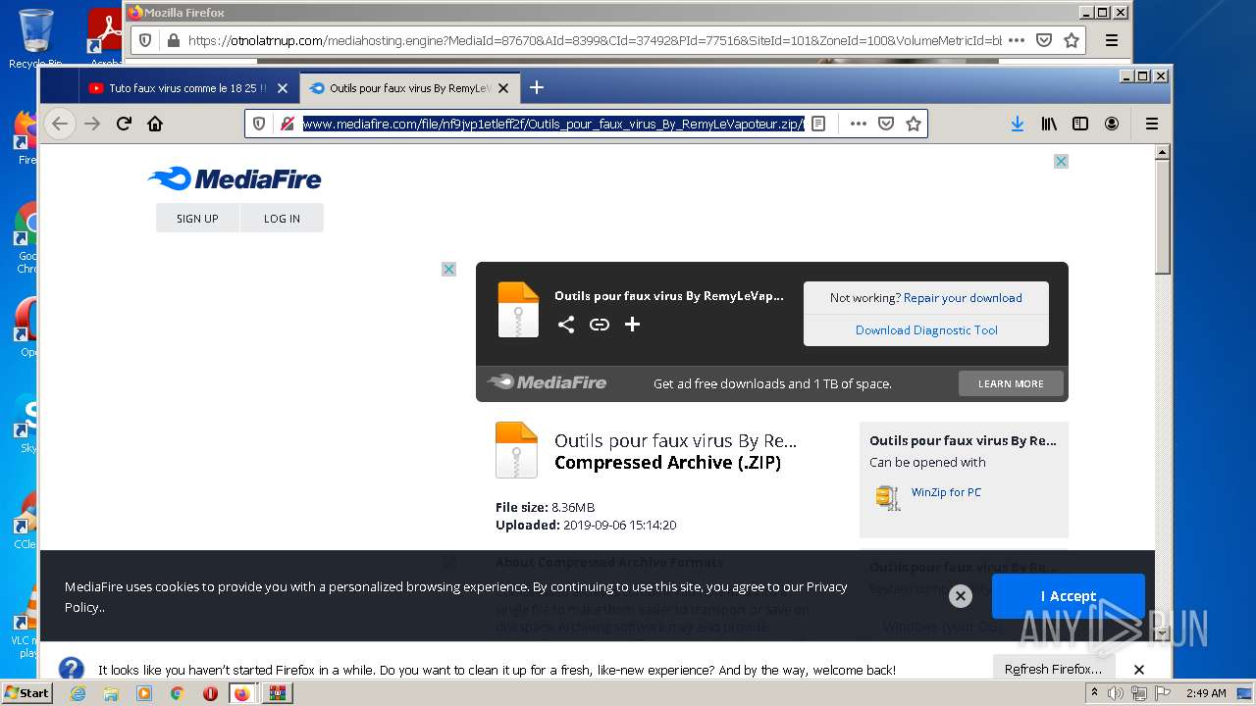
Task: Close the left side ad
Action: coord(448,269)
